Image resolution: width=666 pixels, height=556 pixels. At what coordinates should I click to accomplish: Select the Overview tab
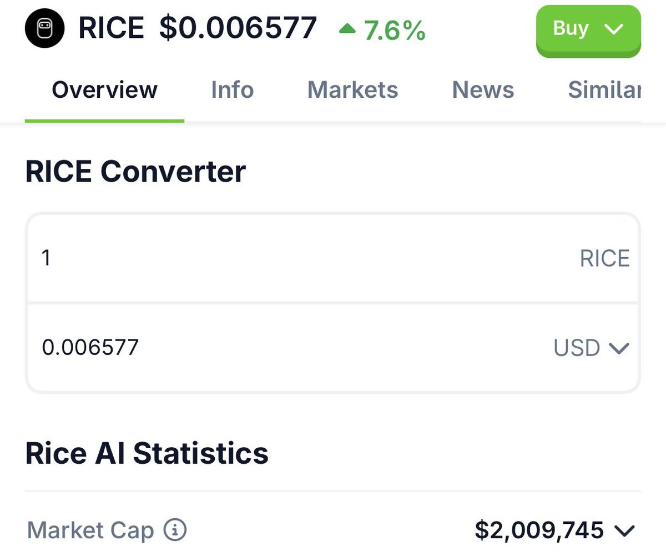point(104,90)
